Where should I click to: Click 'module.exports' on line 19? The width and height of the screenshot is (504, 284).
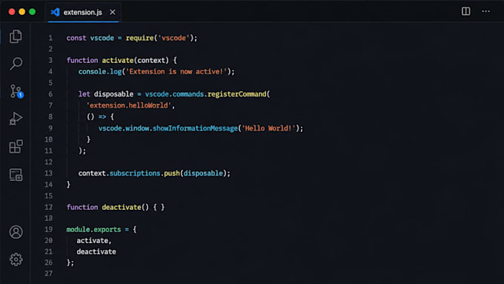(93, 229)
